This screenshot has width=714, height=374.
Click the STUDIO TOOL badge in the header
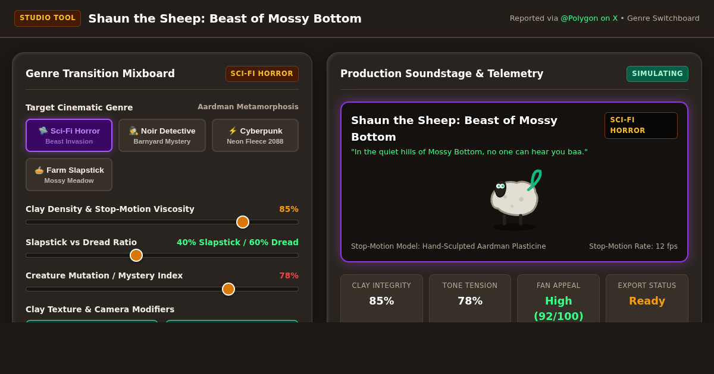click(48, 18)
